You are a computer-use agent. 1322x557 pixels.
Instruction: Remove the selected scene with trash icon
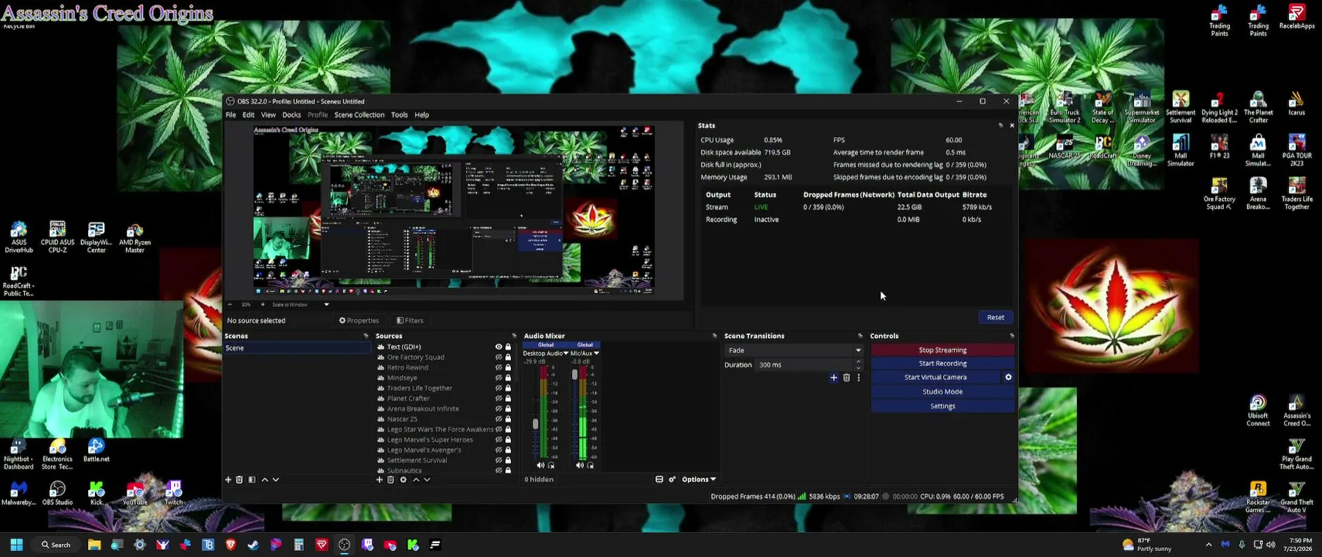pos(240,480)
